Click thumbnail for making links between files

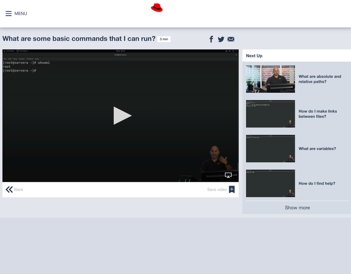pyautogui.click(x=270, y=114)
